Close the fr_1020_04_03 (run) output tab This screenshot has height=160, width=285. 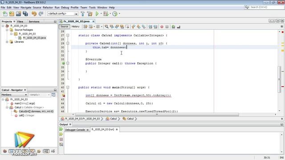click(x=117, y=129)
